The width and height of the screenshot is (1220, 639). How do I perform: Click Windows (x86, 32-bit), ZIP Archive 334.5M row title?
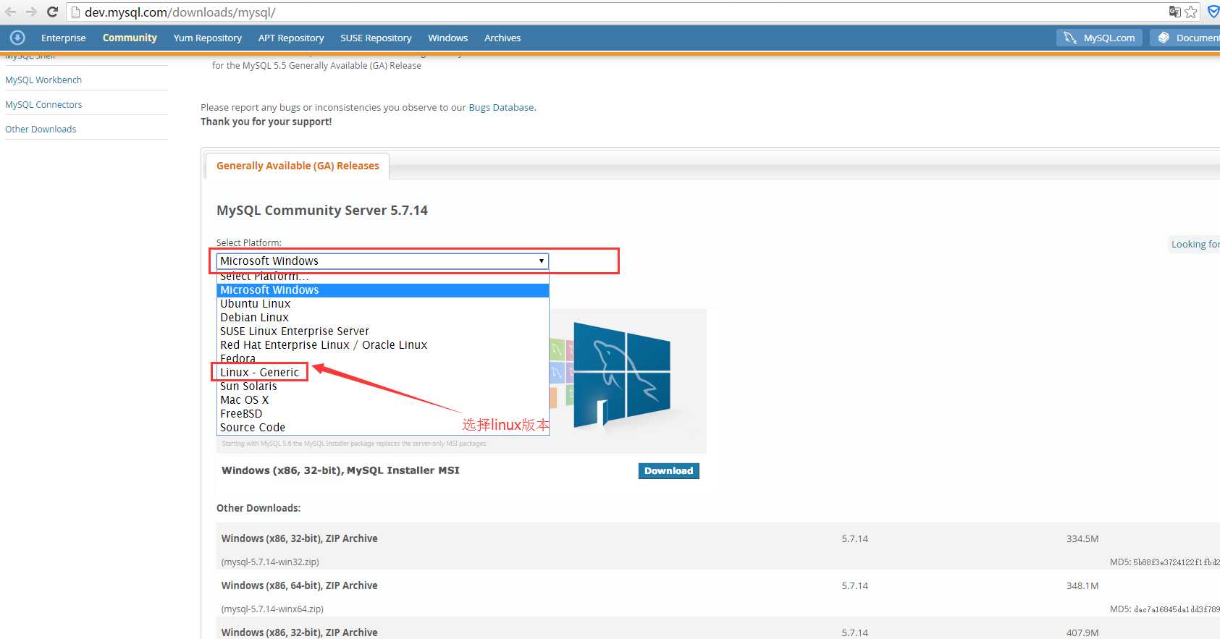click(299, 538)
